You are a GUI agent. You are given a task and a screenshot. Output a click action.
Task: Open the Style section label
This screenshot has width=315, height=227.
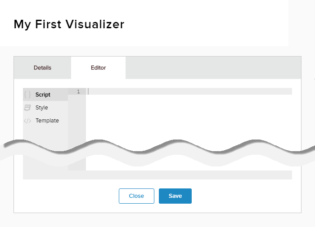[41, 108]
